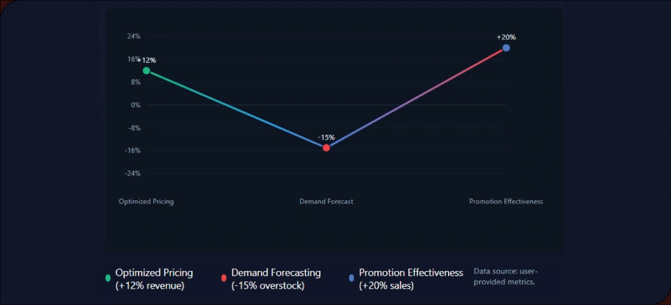671x305 pixels.
Task: Click the -24% y-axis tick label
Action: [133, 173]
